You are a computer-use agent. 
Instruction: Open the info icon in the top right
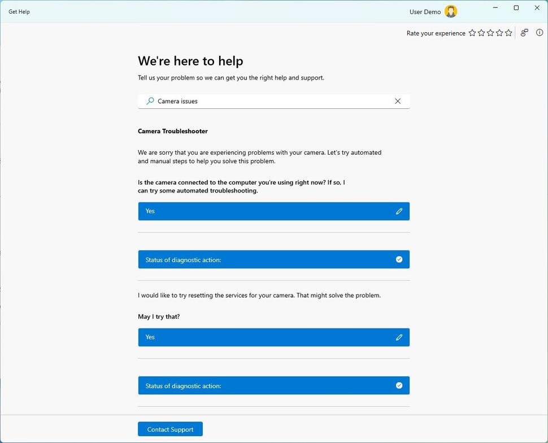pos(540,33)
